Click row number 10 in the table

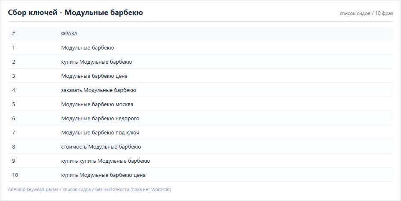[x=15, y=175]
